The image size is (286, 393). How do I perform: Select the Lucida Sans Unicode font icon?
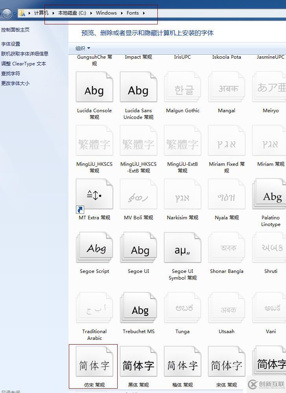click(x=138, y=87)
